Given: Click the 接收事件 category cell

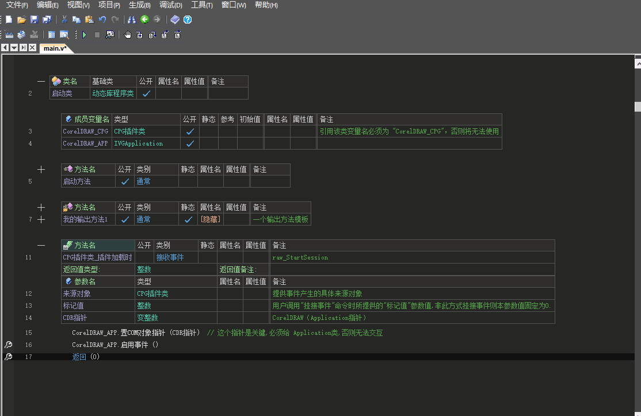Looking at the screenshot, I should [x=170, y=257].
